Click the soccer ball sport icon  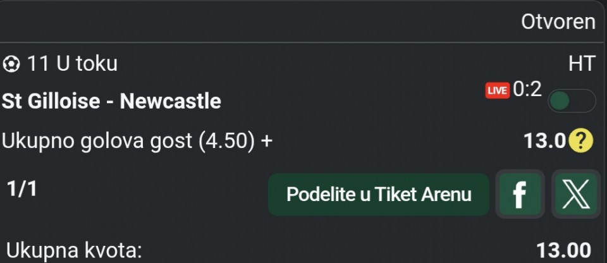(11, 64)
